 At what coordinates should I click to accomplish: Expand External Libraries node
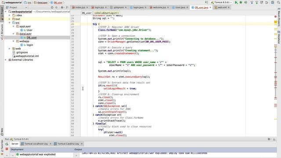6,60
